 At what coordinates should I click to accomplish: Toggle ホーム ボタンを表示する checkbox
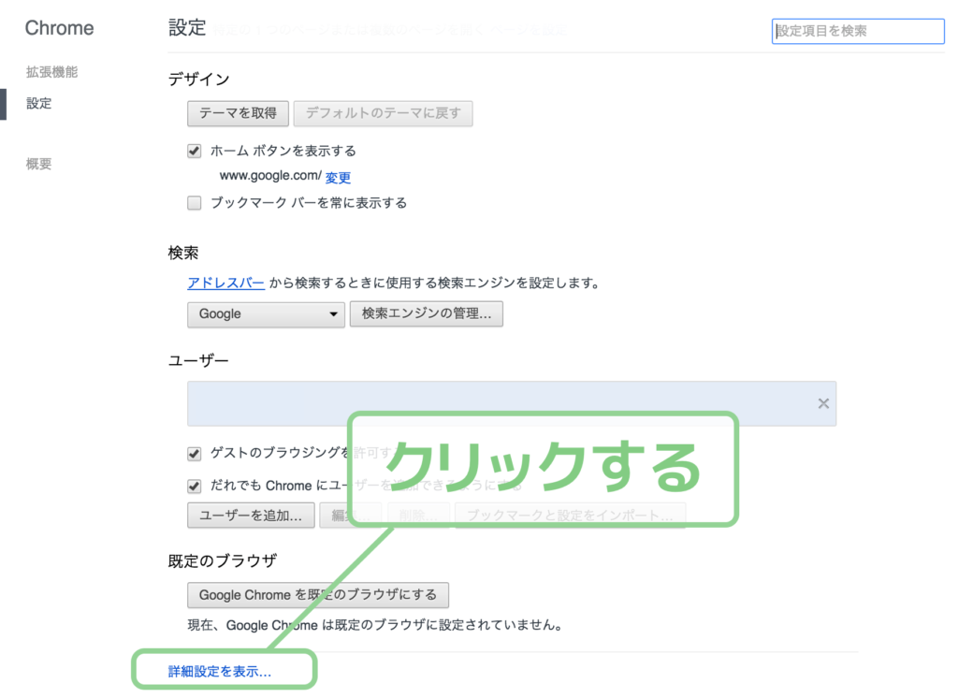click(x=195, y=151)
